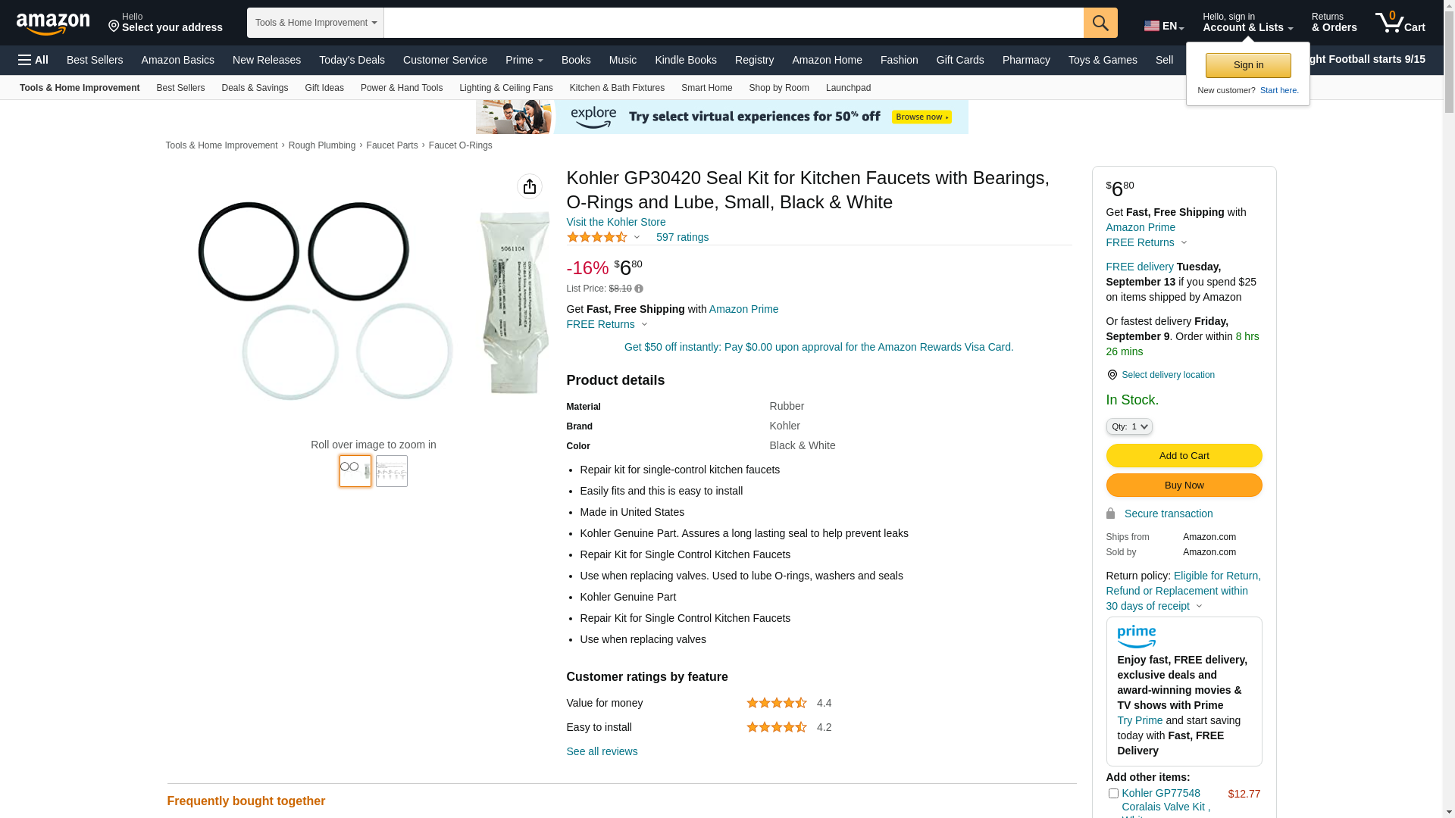
Task: Open the Tools & Home Improvement search category dropdown
Action: point(315,23)
